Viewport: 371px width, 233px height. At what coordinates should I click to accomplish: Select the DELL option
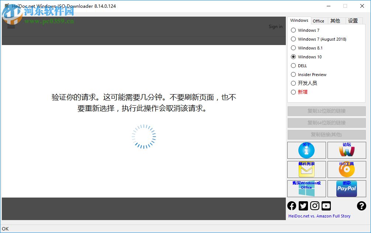tap(293, 65)
